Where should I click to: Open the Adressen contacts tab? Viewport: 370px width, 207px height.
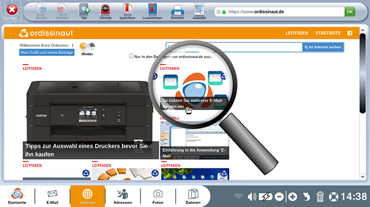tap(123, 196)
